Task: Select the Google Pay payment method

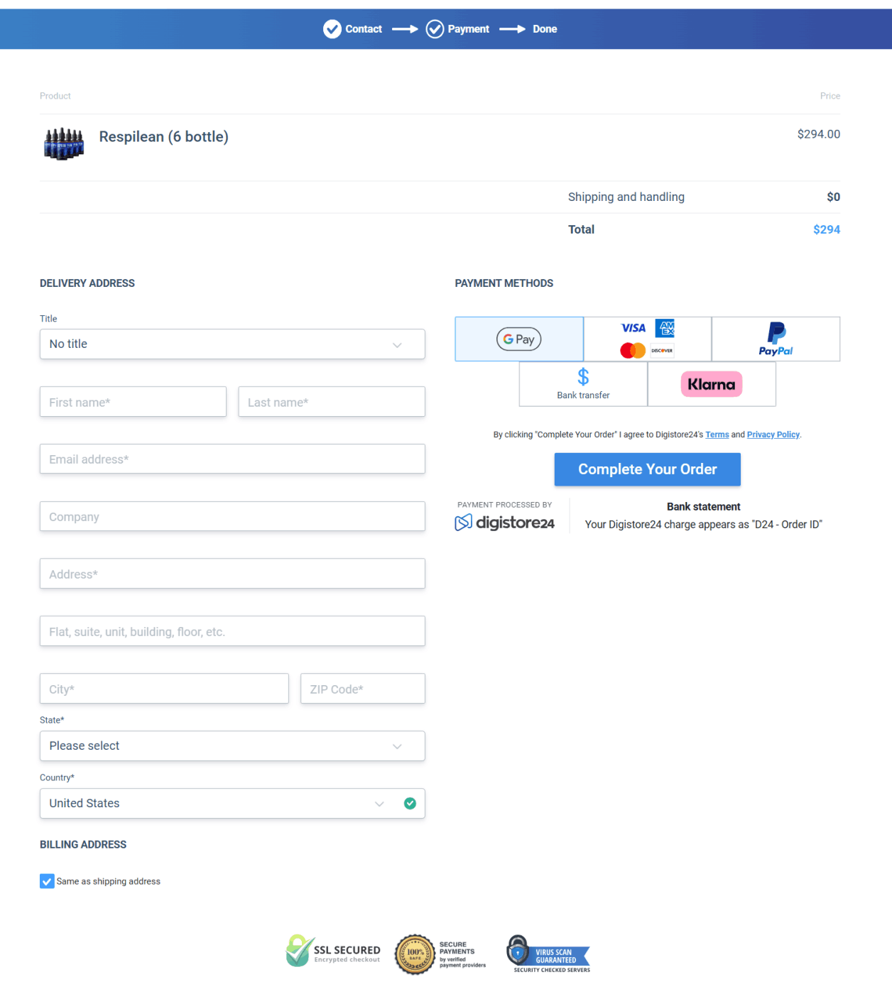Action: click(x=518, y=339)
